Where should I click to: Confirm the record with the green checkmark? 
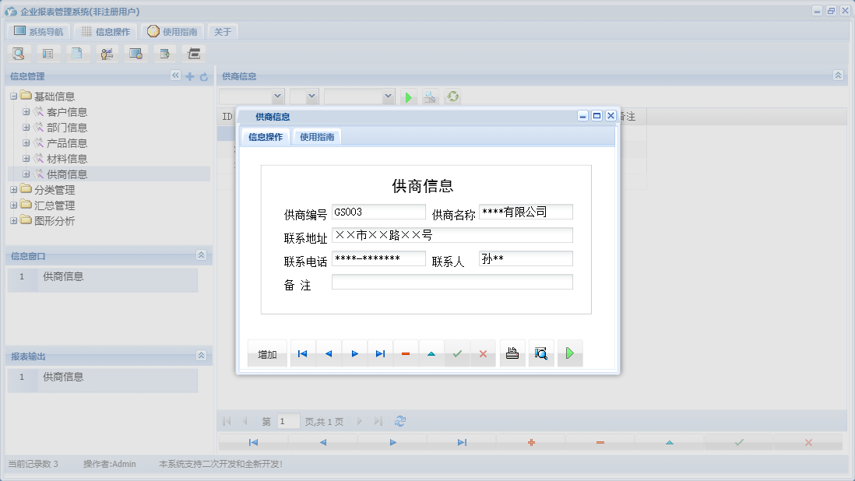pyautogui.click(x=457, y=353)
